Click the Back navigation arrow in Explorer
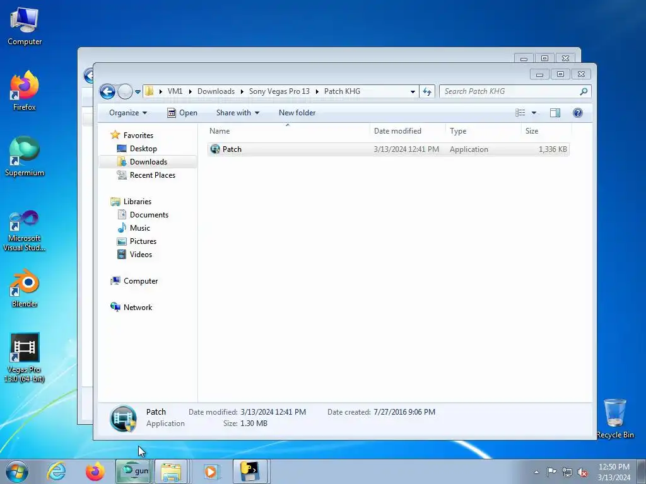Viewport: 646px width, 484px height. click(107, 91)
